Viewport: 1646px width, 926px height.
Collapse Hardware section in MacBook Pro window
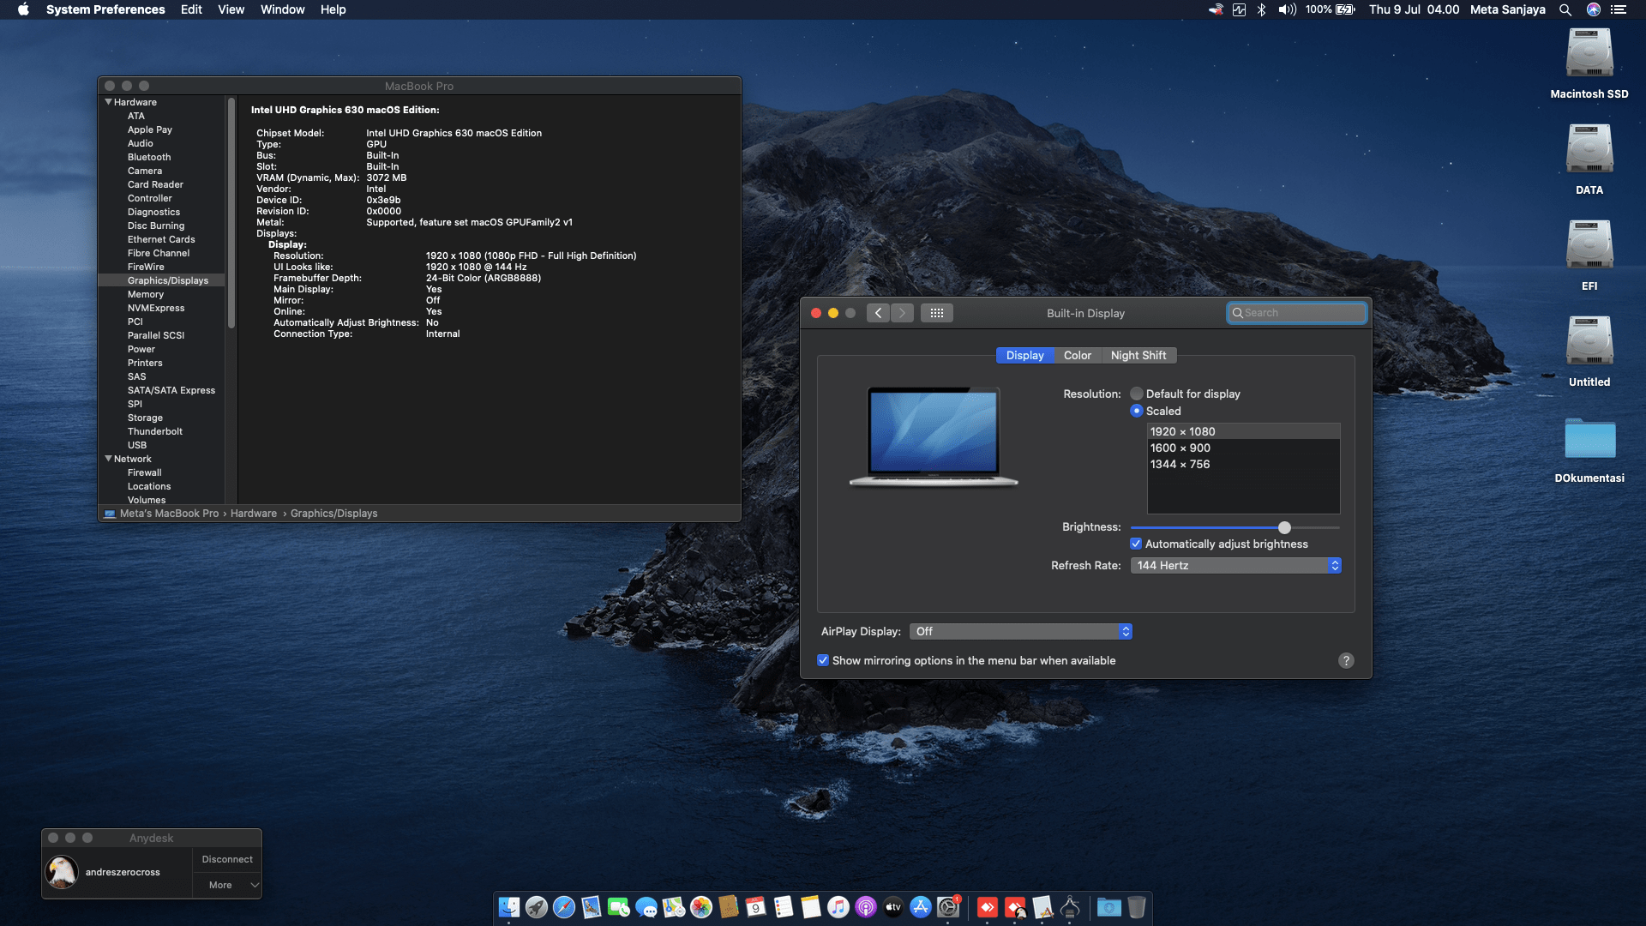click(108, 102)
